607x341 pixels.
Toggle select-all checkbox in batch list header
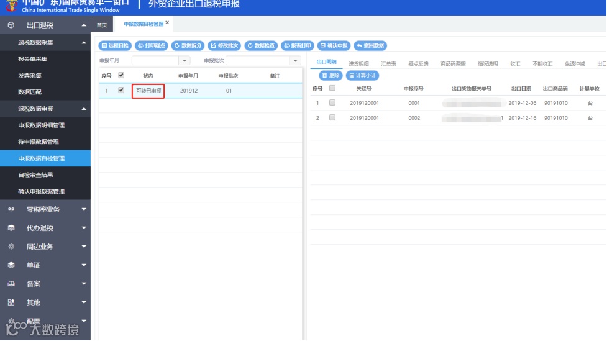click(121, 76)
